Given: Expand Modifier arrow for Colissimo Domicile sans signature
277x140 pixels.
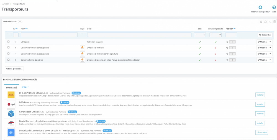Looking at the screenshot, I should (x=270, y=48).
